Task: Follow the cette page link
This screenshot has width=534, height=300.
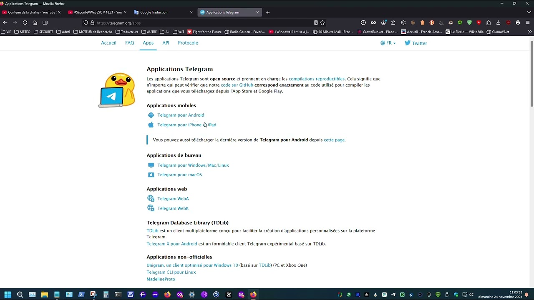Action: tap(334, 140)
